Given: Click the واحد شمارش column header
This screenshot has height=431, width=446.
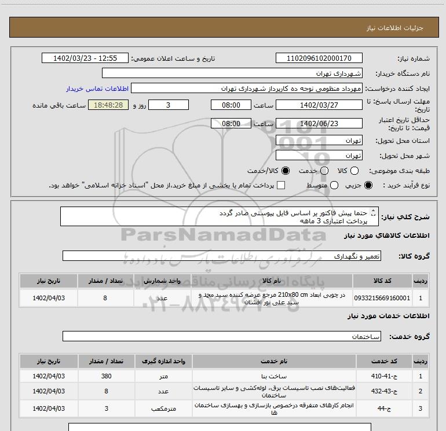Looking at the screenshot, I should (162, 281).
